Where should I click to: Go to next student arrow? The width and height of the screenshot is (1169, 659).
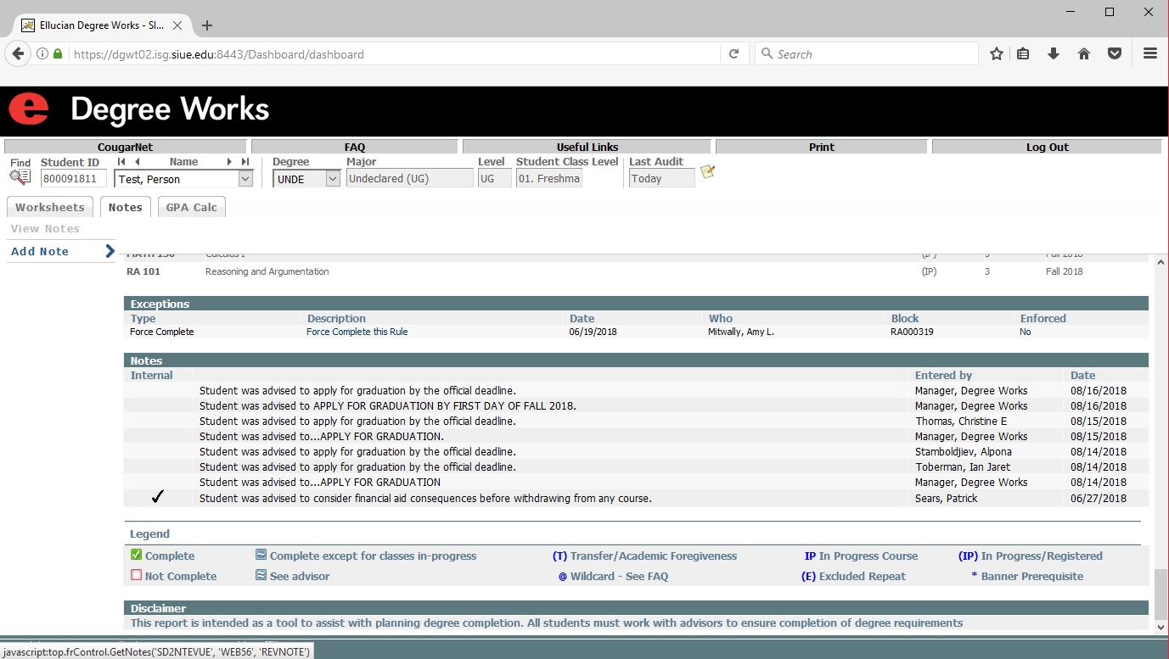(229, 162)
